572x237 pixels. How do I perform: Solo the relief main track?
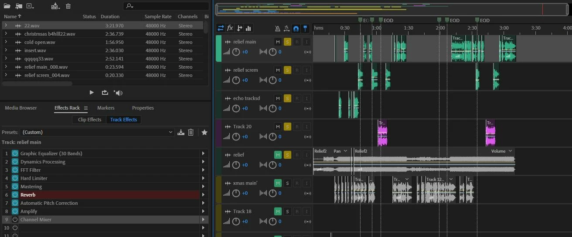(x=287, y=42)
